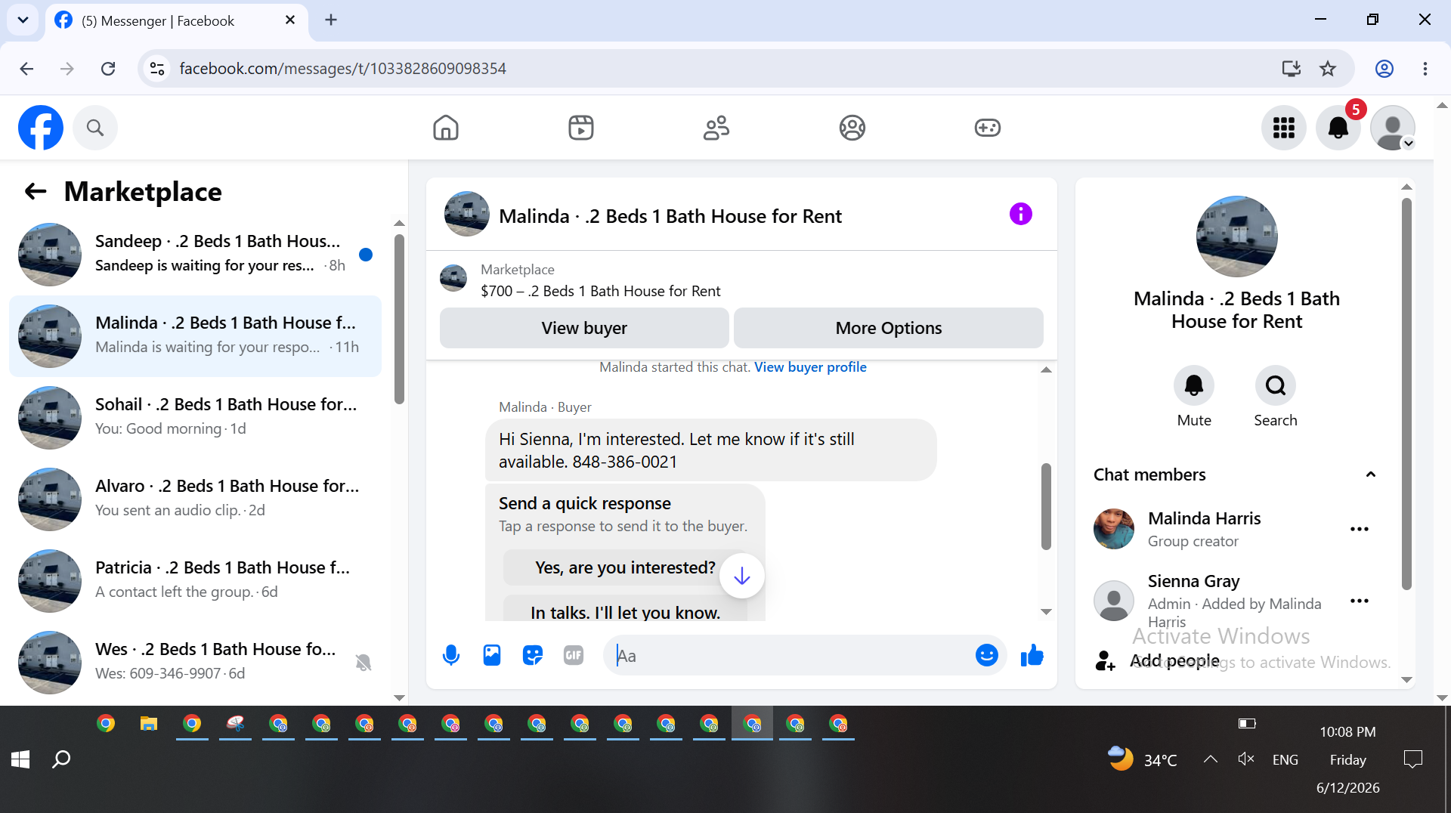Click the conversation list scrollbar

[x=399, y=319]
